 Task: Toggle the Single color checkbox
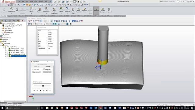coord(44,69)
